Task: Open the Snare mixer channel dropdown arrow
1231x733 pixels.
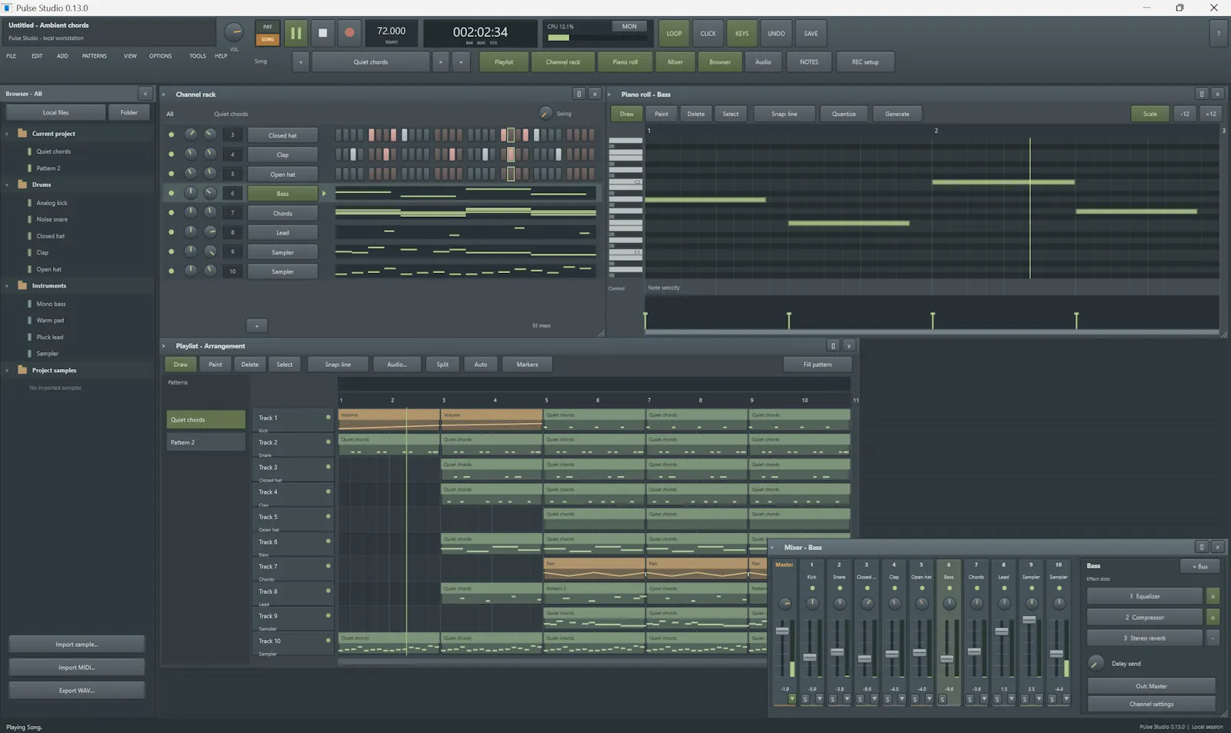Action: [846, 699]
